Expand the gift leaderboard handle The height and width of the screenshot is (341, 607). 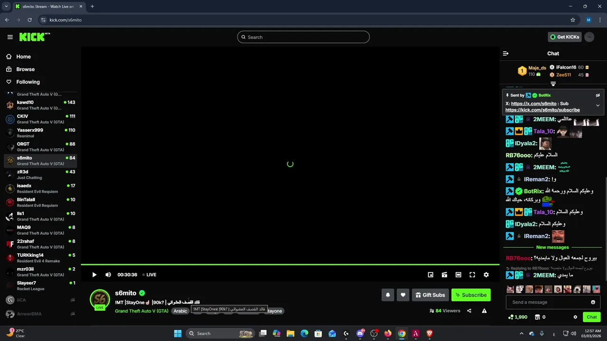(x=553, y=84)
